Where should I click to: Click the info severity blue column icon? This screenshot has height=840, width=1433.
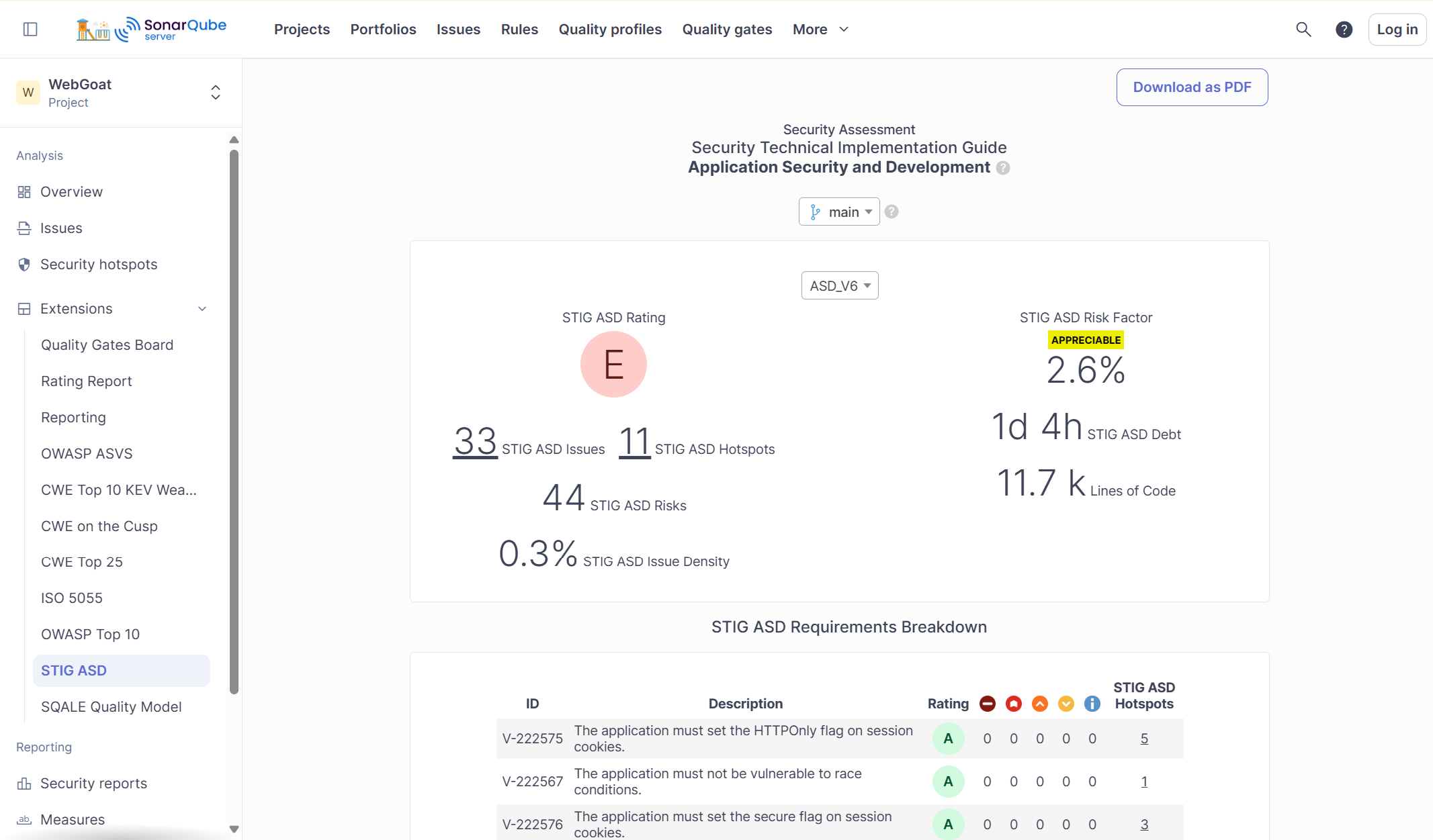click(x=1092, y=704)
